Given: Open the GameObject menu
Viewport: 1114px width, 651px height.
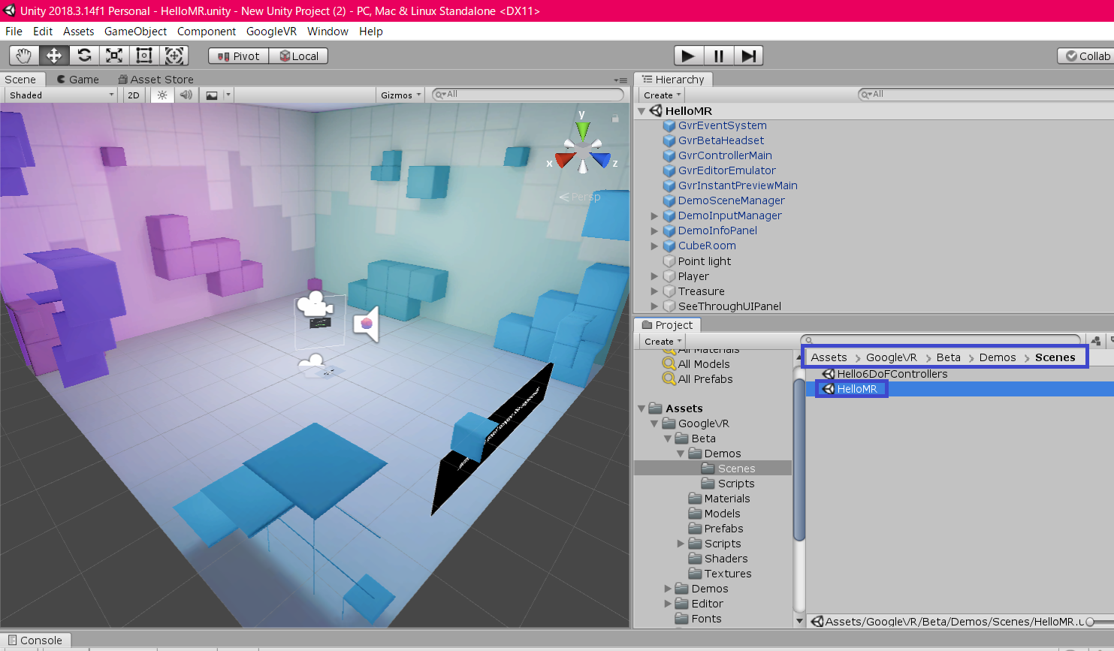Looking at the screenshot, I should pyautogui.click(x=135, y=32).
